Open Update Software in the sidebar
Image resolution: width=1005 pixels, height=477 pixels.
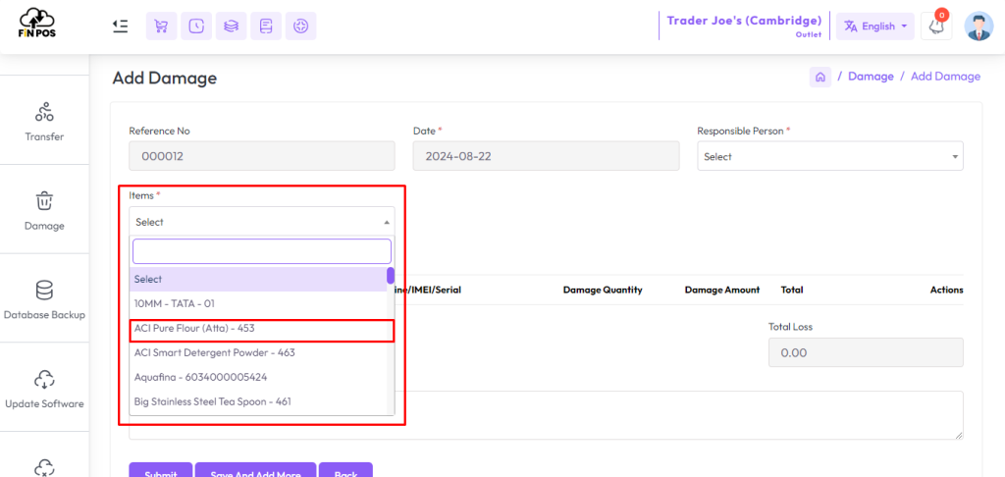point(44,388)
